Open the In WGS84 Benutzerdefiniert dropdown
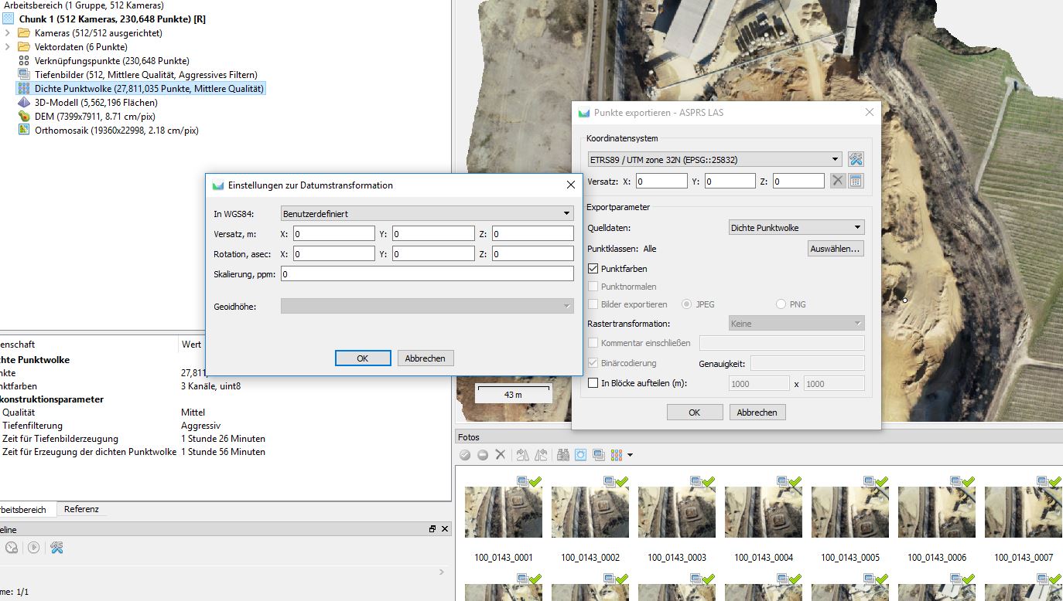This screenshot has width=1063, height=601. point(426,214)
